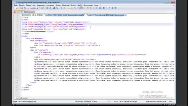Click the Save toolbar icon

point(21,8)
